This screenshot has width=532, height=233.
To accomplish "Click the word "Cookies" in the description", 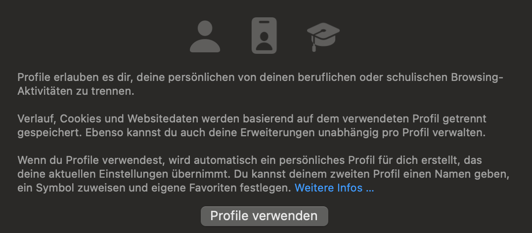I will (x=79, y=119).
